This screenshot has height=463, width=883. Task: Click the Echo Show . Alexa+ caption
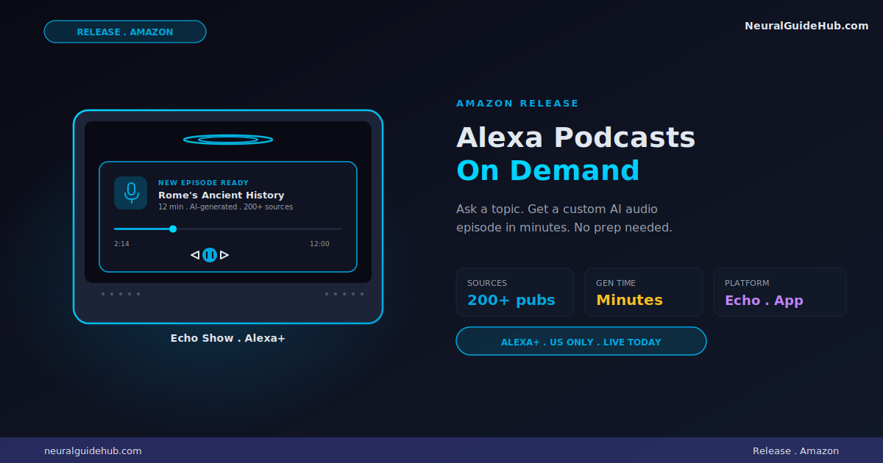pyautogui.click(x=228, y=338)
